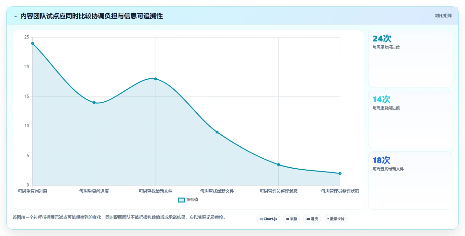This screenshot has width=465, height=236.
Task: Select the 数据卡片 chip
Action: (335, 219)
